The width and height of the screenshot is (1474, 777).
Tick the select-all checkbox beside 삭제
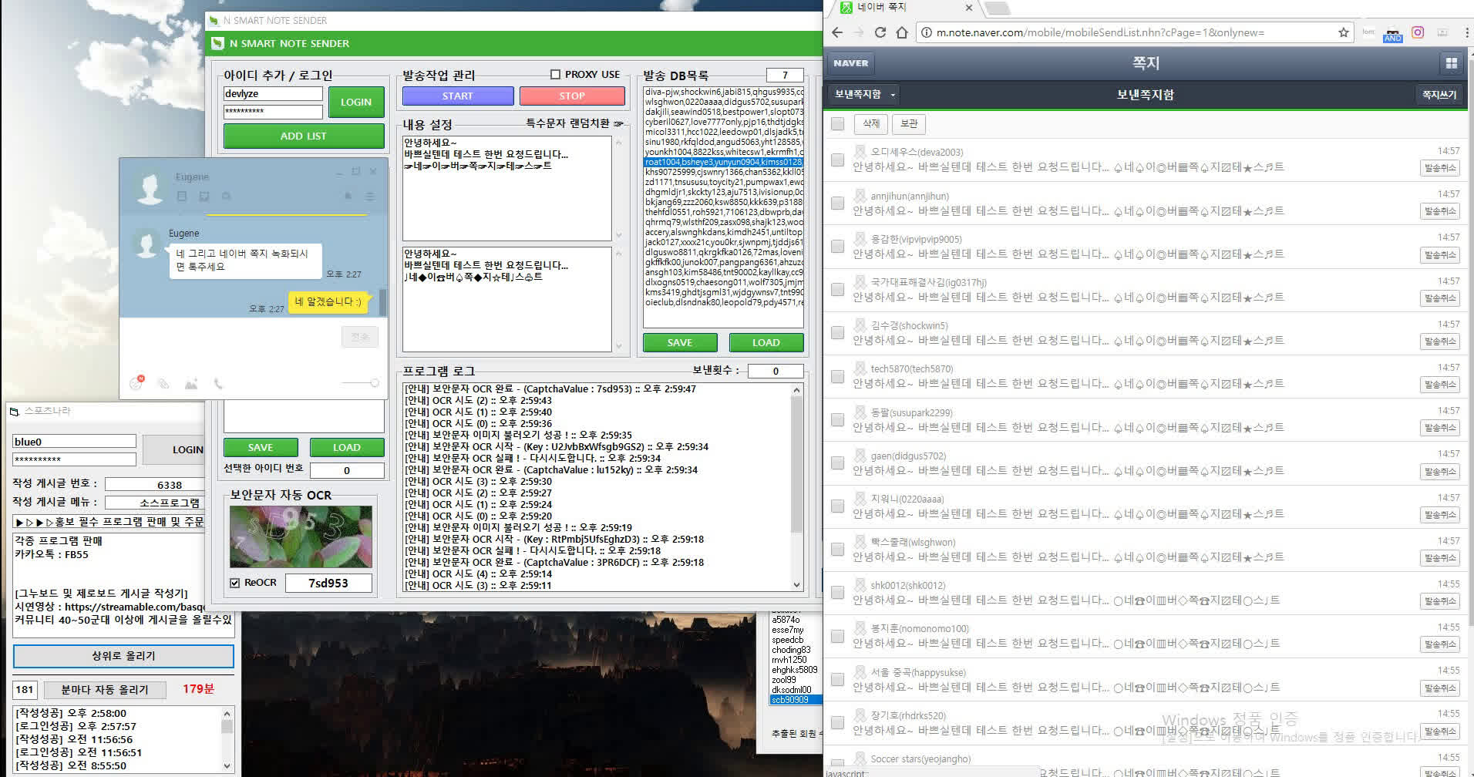838,123
